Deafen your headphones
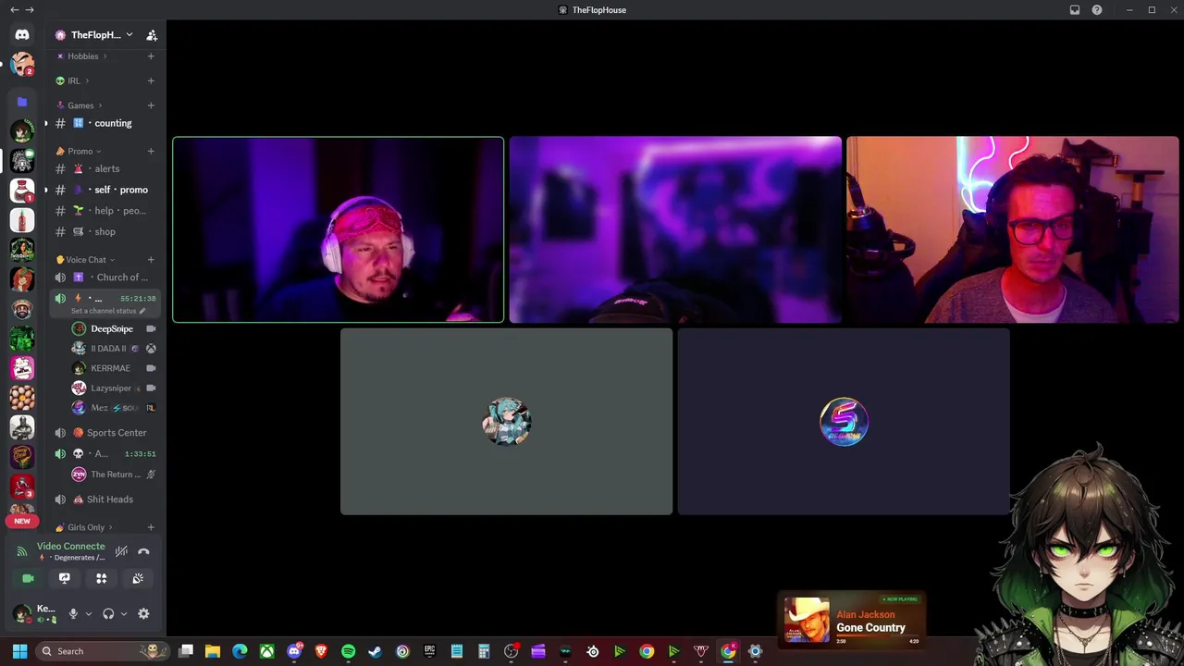This screenshot has width=1184, height=666. 108,613
